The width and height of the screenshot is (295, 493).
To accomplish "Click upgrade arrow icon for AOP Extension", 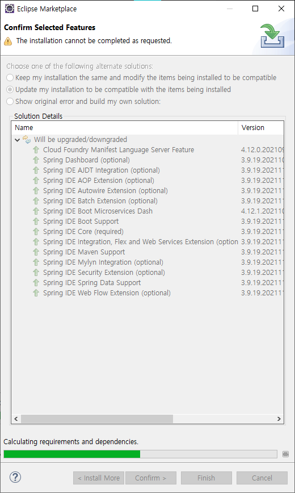I will coord(36,181).
